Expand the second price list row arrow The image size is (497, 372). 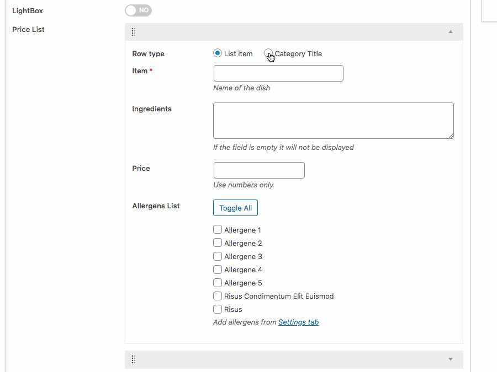click(451, 359)
